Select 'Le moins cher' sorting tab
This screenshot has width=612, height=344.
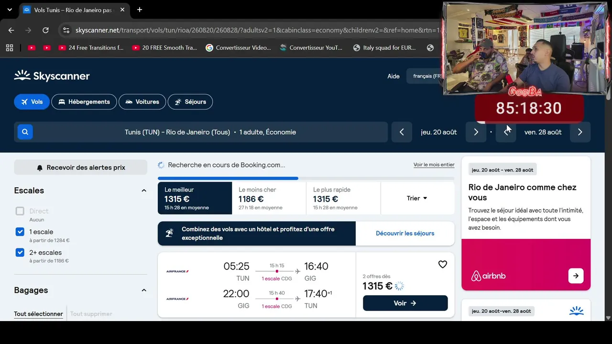tap(269, 198)
